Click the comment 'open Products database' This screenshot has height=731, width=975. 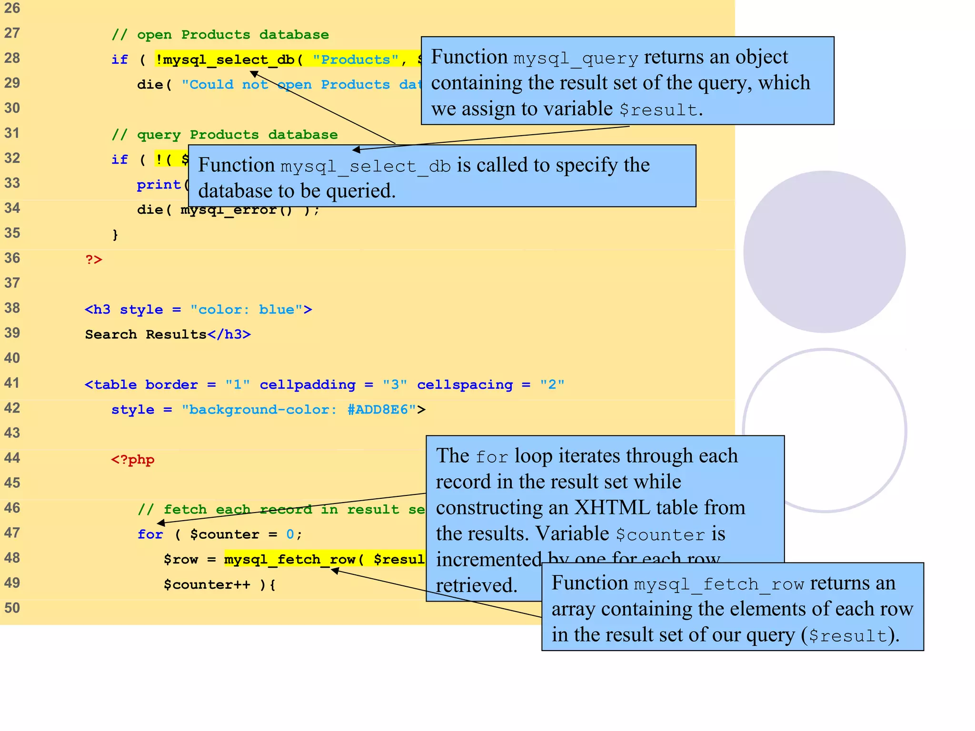point(220,35)
